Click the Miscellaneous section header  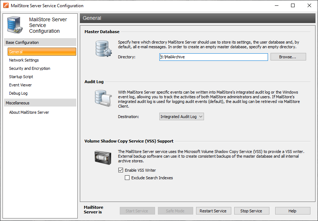[40, 103]
